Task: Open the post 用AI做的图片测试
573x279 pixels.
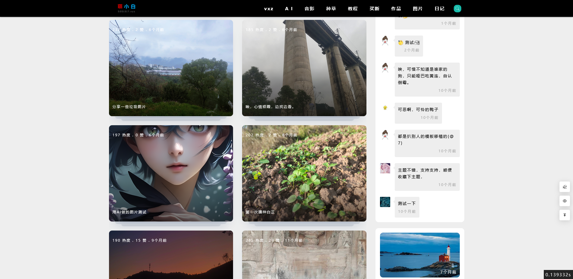Action: tap(171, 173)
